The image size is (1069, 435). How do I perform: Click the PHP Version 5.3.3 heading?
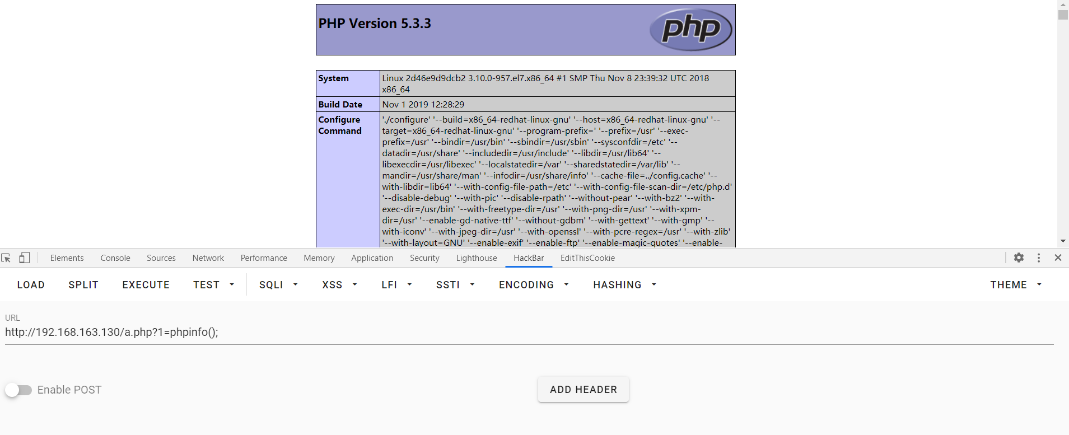pyautogui.click(x=375, y=24)
